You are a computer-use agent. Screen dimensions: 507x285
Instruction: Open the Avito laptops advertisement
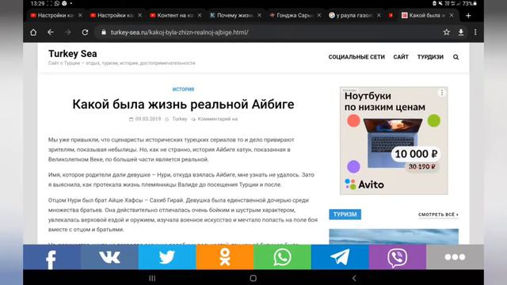(x=394, y=141)
